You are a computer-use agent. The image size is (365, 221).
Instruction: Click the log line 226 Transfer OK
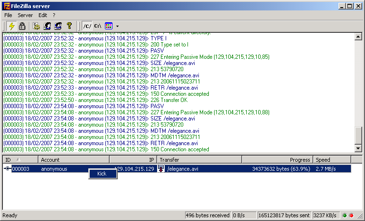96,100
